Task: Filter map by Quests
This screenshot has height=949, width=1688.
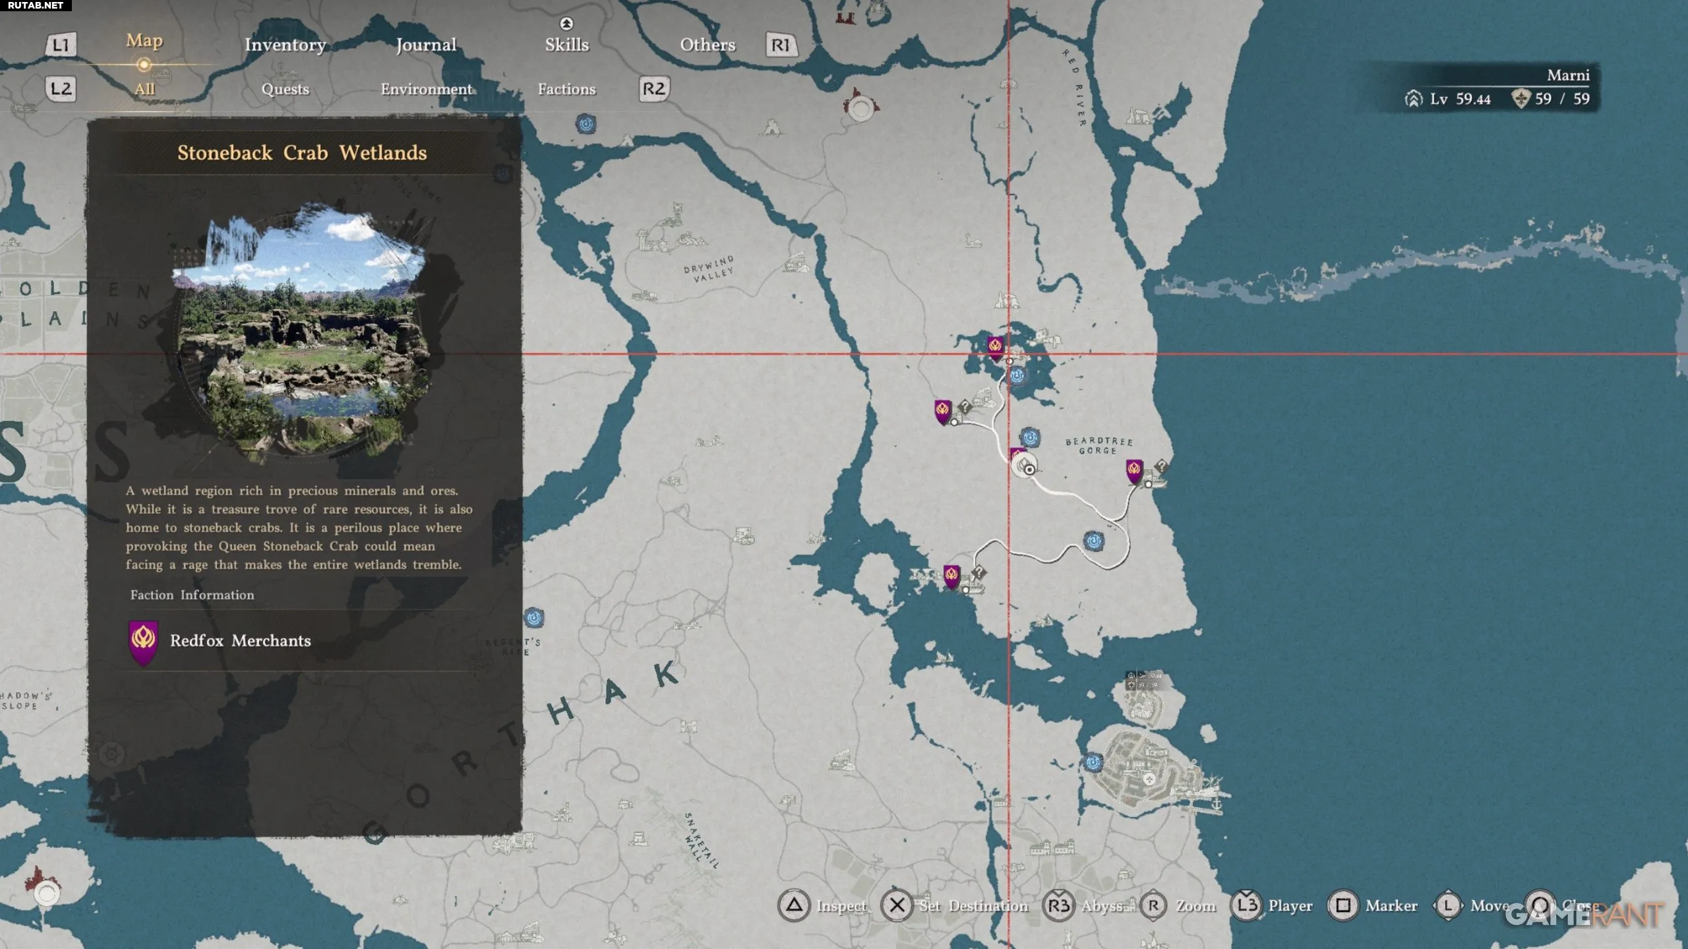Action: tap(285, 89)
